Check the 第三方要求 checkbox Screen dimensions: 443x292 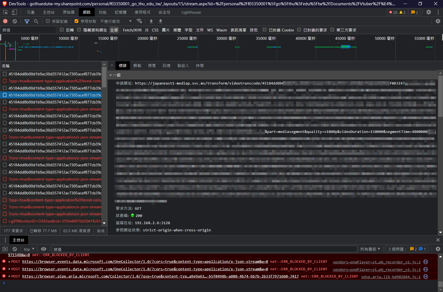(332, 30)
